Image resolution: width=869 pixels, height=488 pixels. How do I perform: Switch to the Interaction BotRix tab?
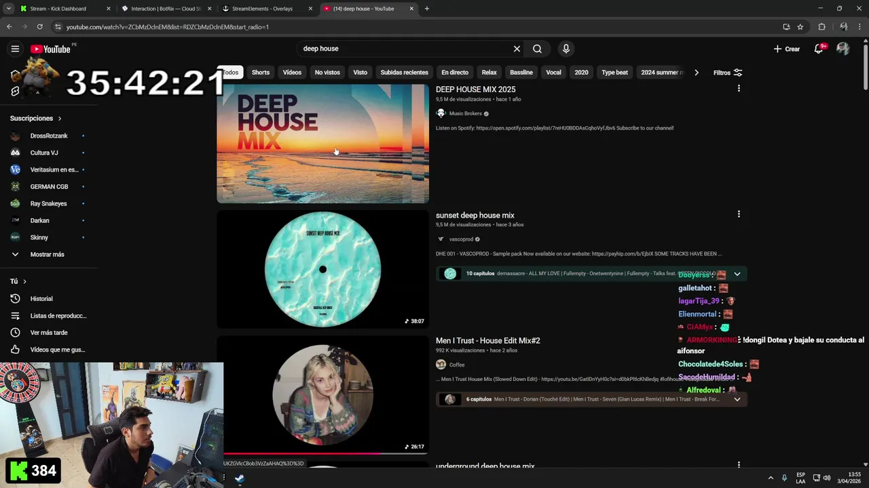[166, 8]
